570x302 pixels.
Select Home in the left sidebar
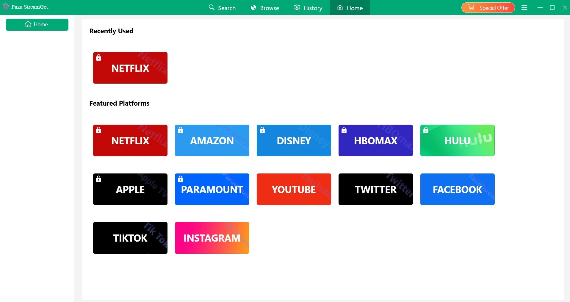click(37, 24)
